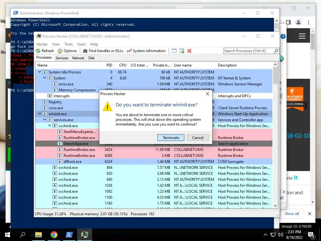Select RuntimeBroker.exe row with PID 5424

pos(154,150)
